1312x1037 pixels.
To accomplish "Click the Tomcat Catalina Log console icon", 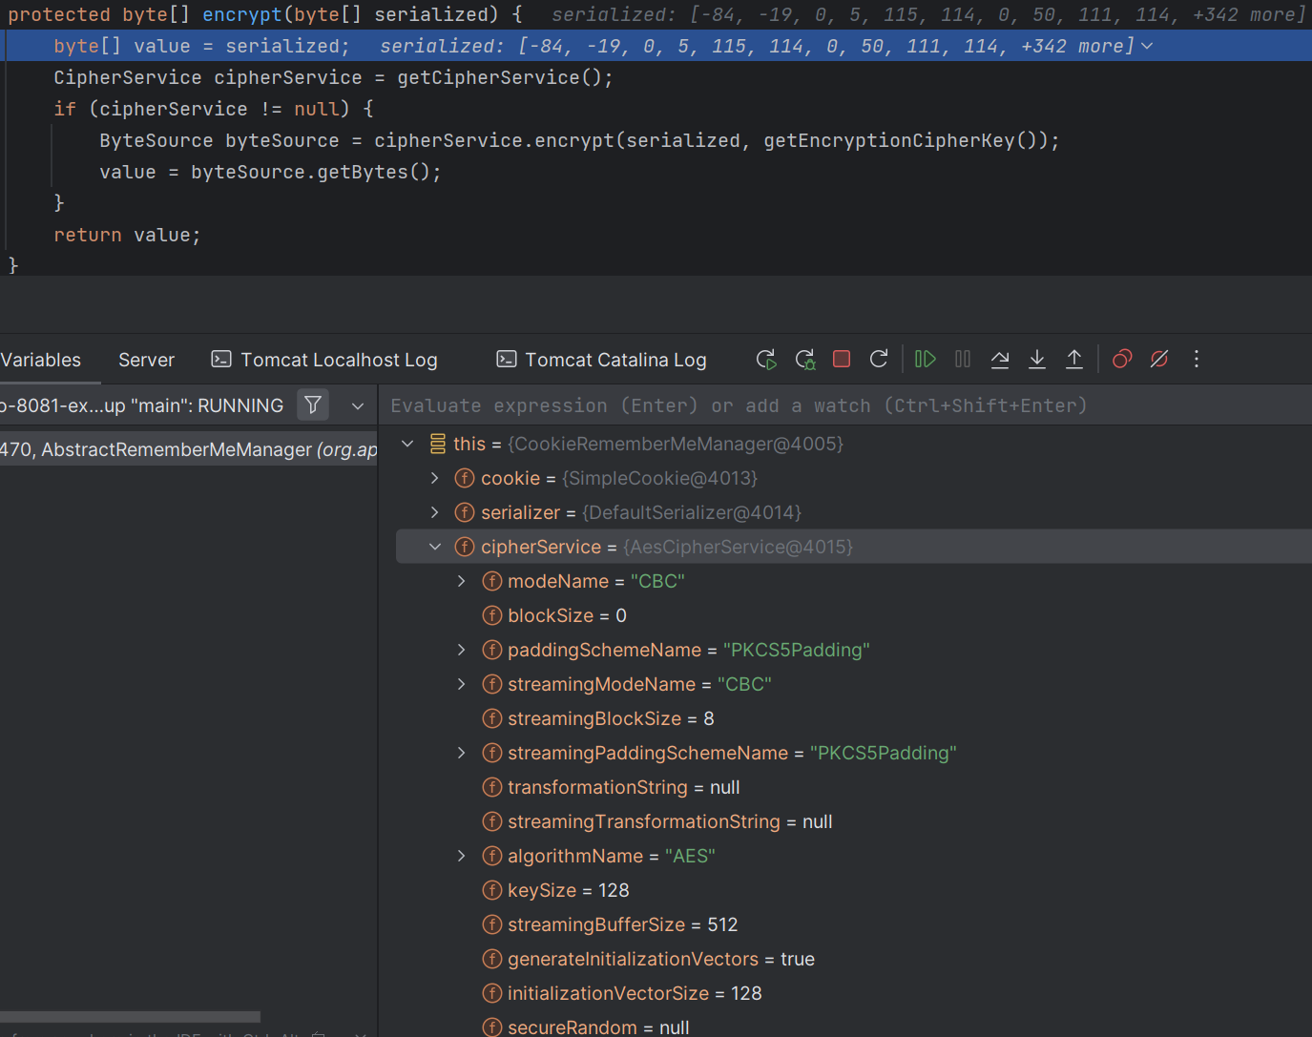I will coord(507,359).
